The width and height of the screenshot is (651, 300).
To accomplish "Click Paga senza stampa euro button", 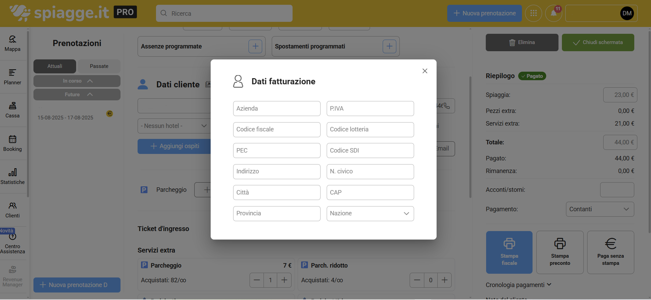I will pos(610,252).
